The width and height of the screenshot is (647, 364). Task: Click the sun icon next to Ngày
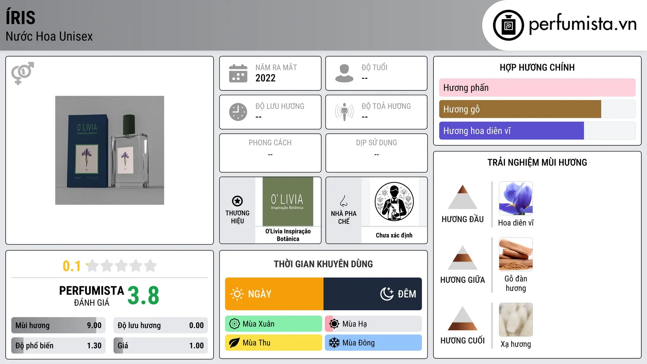(237, 294)
